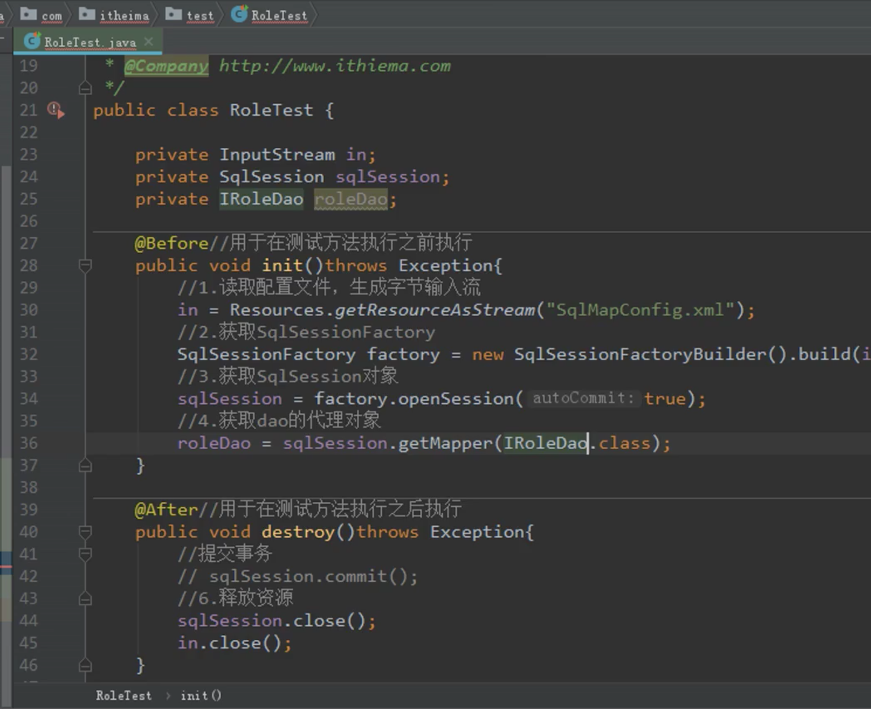The width and height of the screenshot is (871, 709).
Task: Click the IRoleDao type on line 25
Action: click(x=261, y=199)
